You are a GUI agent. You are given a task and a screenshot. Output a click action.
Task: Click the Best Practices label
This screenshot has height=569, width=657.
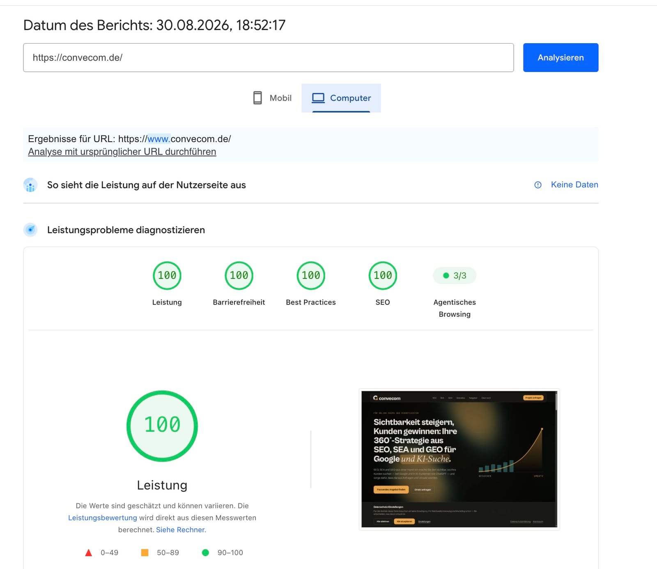[311, 302]
